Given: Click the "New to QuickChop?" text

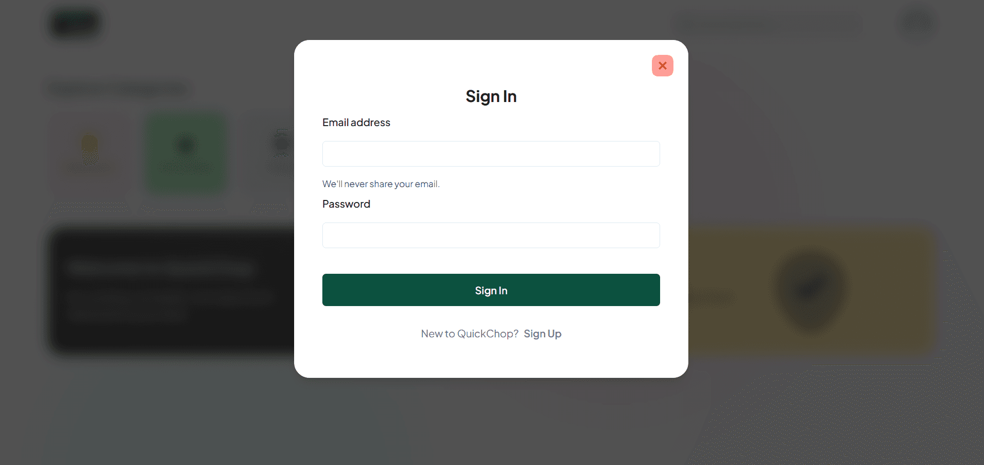Looking at the screenshot, I should pyautogui.click(x=470, y=334).
